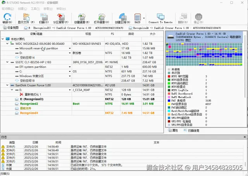Open the View (查看) menu
This screenshot has width=248, height=176.
pyautogui.click(x=48, y=9)
